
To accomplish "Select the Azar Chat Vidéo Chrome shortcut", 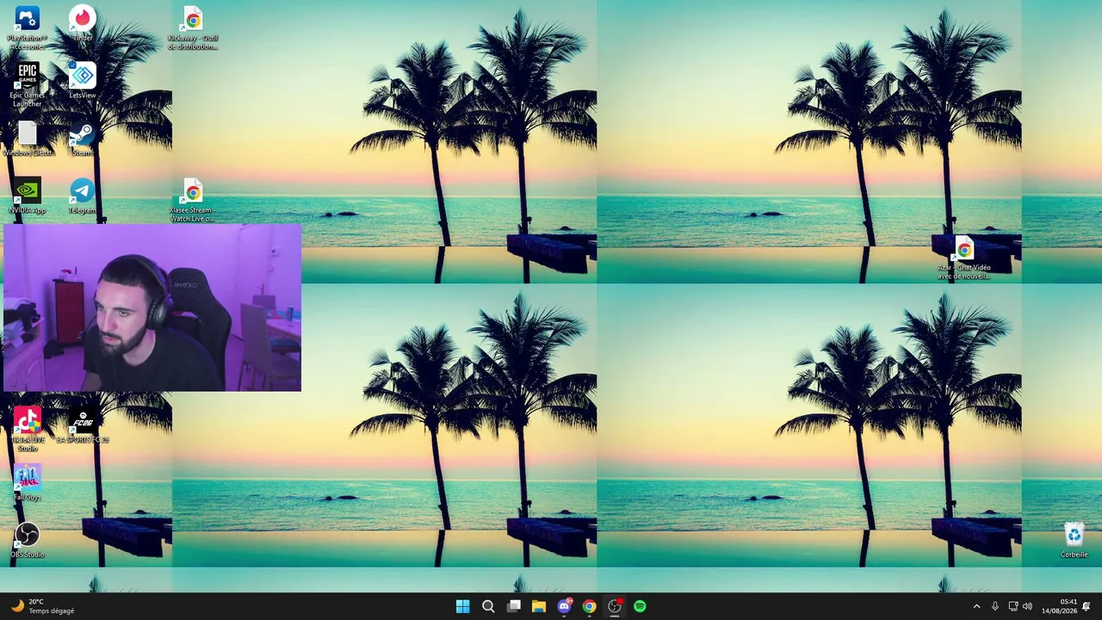I will 964,257.
